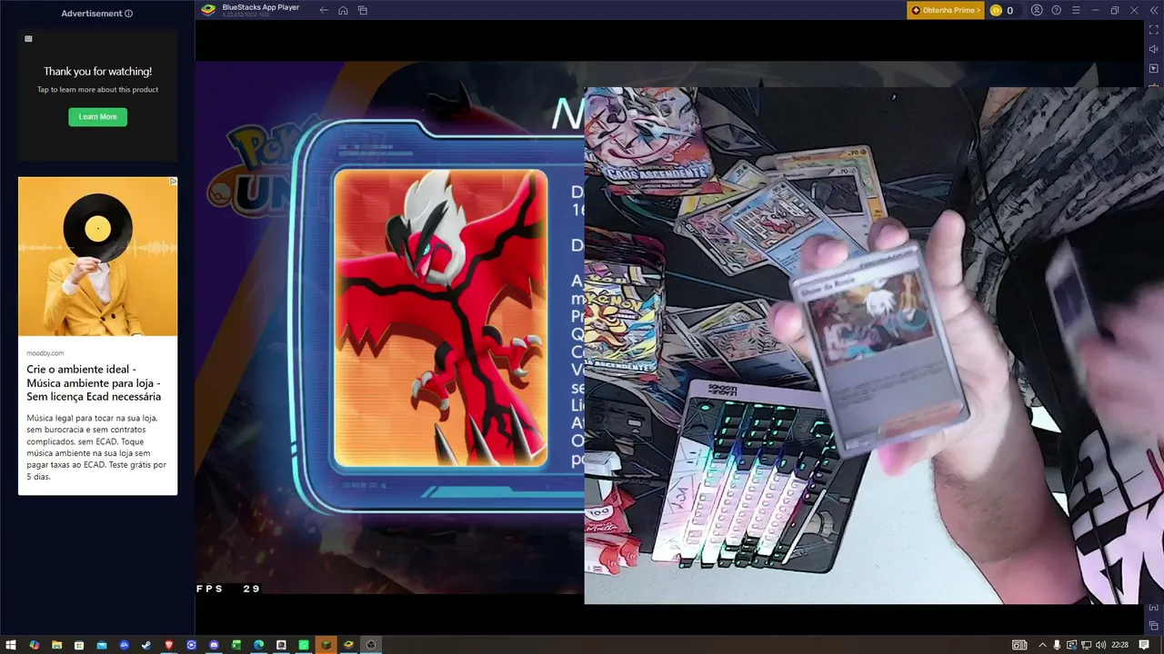Click the moodby.com source text
This screenshot has width=1164, height=654.
(x=45, y=352)
